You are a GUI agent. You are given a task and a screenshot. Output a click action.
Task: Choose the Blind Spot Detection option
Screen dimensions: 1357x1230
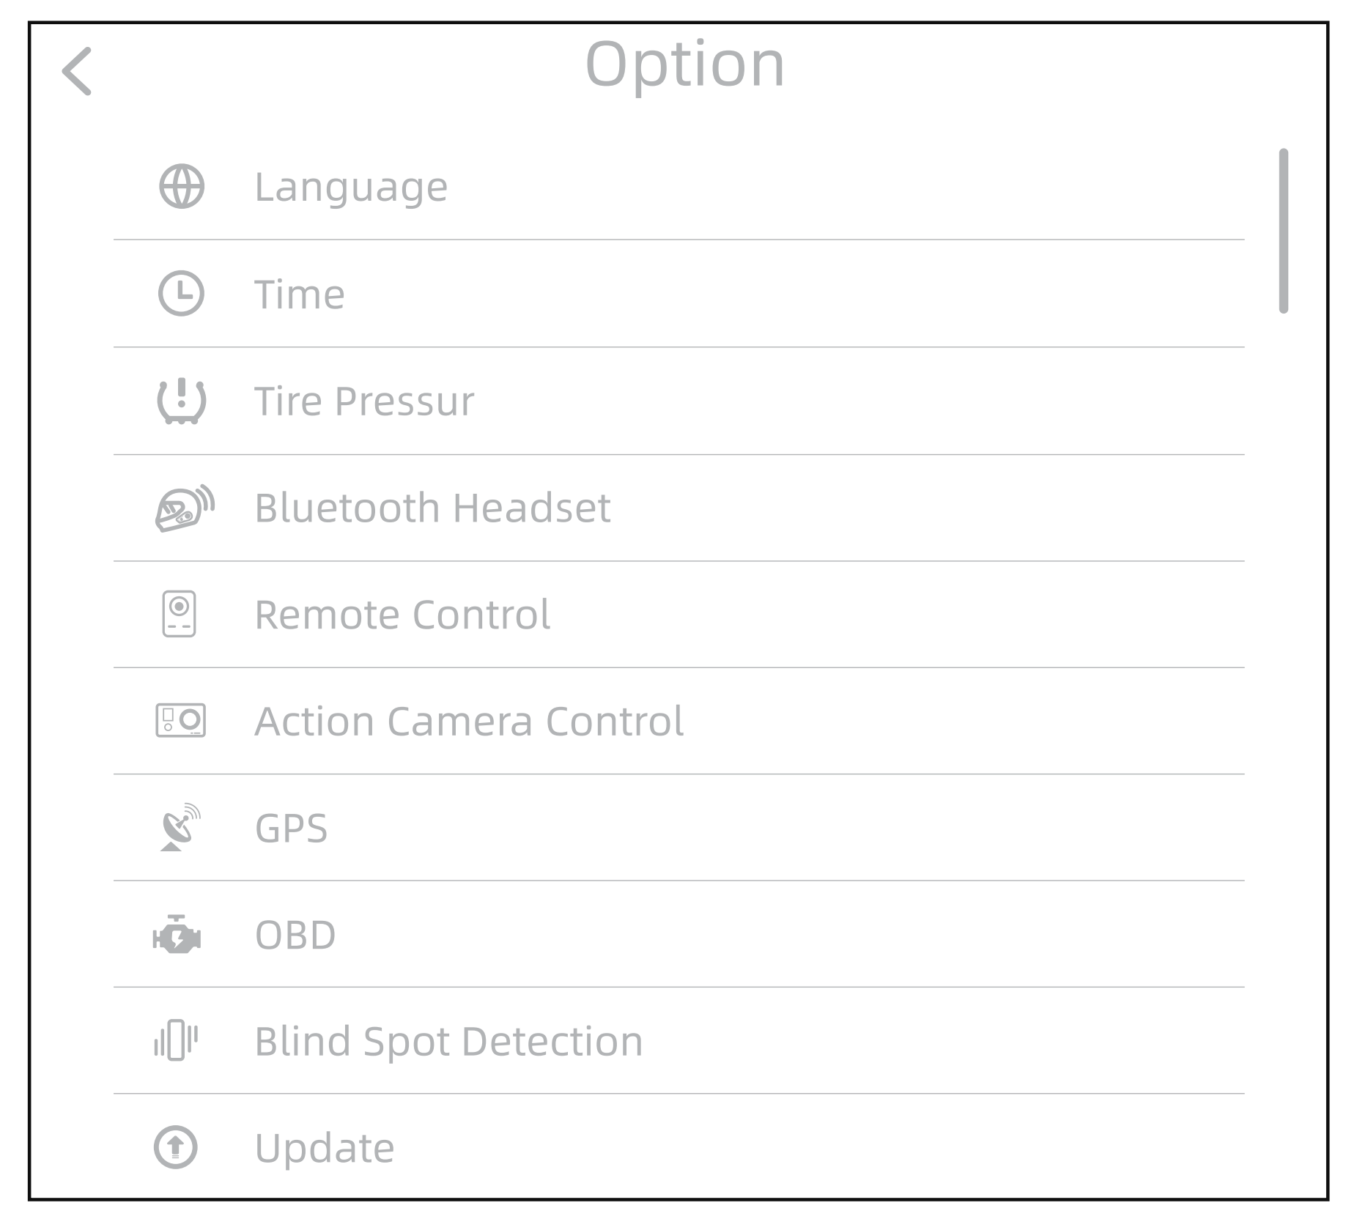coord(448,1041)
